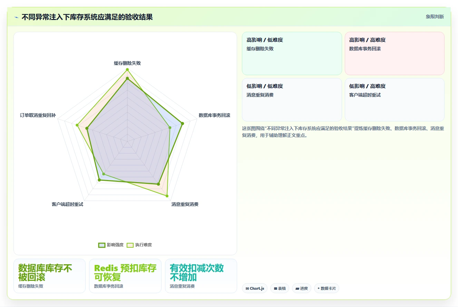
Task: Click the 数据卡片 chip star icon
Action: (x=319, y=288)
